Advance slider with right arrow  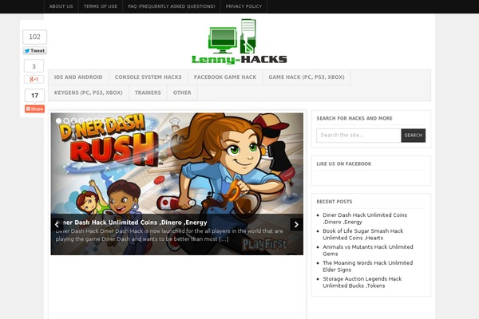click(x=296, y=225)
